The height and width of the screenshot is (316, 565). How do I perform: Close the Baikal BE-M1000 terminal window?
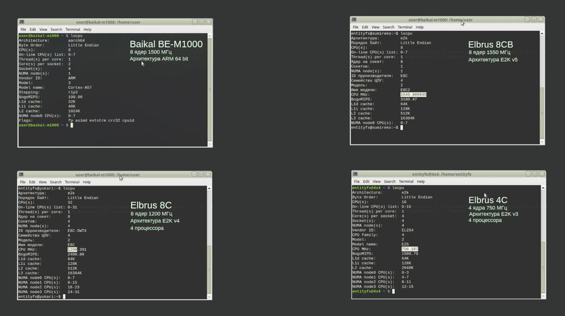coord(209,22)
